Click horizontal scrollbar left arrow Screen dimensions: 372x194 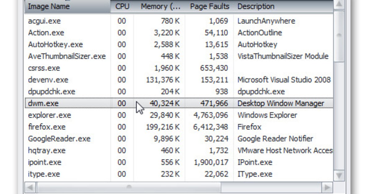pos(30,187)
